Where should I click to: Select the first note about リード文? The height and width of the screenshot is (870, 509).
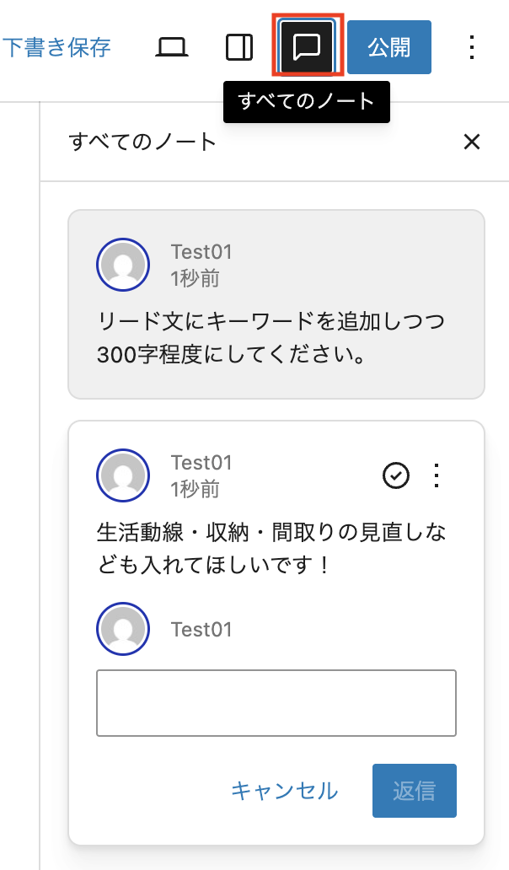pos(276,337)
